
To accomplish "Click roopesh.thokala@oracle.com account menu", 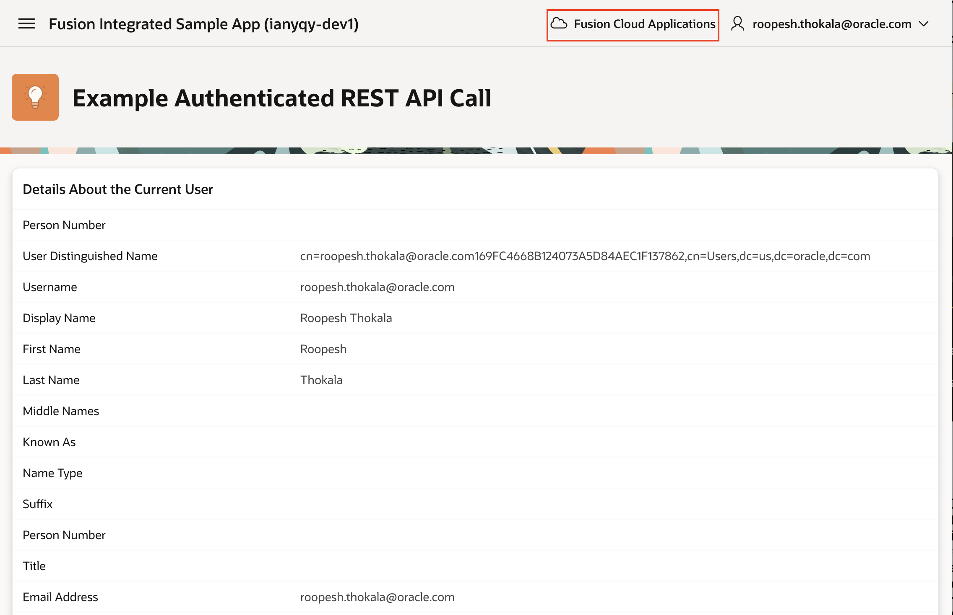I will (831, 24).
